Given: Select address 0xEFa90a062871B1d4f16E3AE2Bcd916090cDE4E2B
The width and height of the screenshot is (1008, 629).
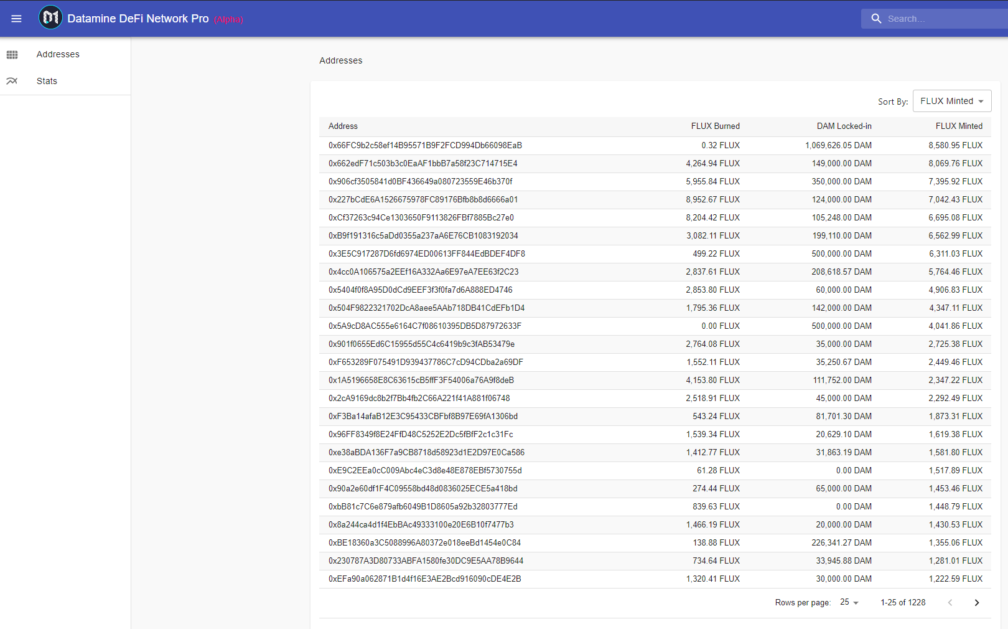Looking at the screenshot, I should [425, 579].
